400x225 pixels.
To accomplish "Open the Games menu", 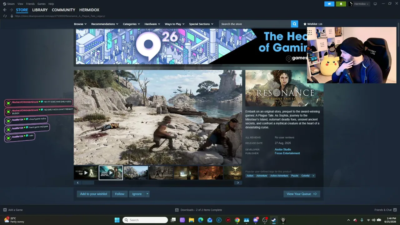I will pyautogui.click(x=42, y=4).
